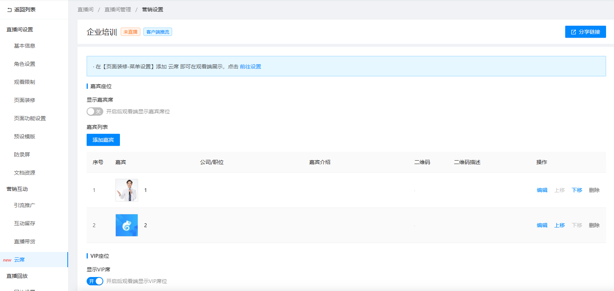The width and height of the screenshot is (614, 291).
Task: Click the 企业培训 room title
Action: click(102, 32)
